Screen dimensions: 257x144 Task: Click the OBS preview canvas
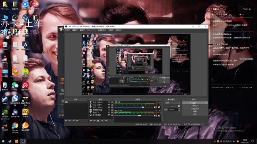[x=136, y=65]
